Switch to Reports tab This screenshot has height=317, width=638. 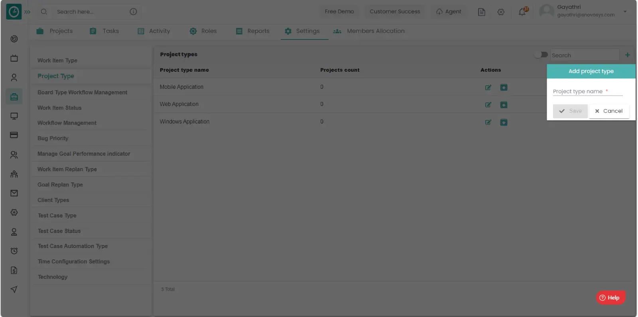[253, 31]
